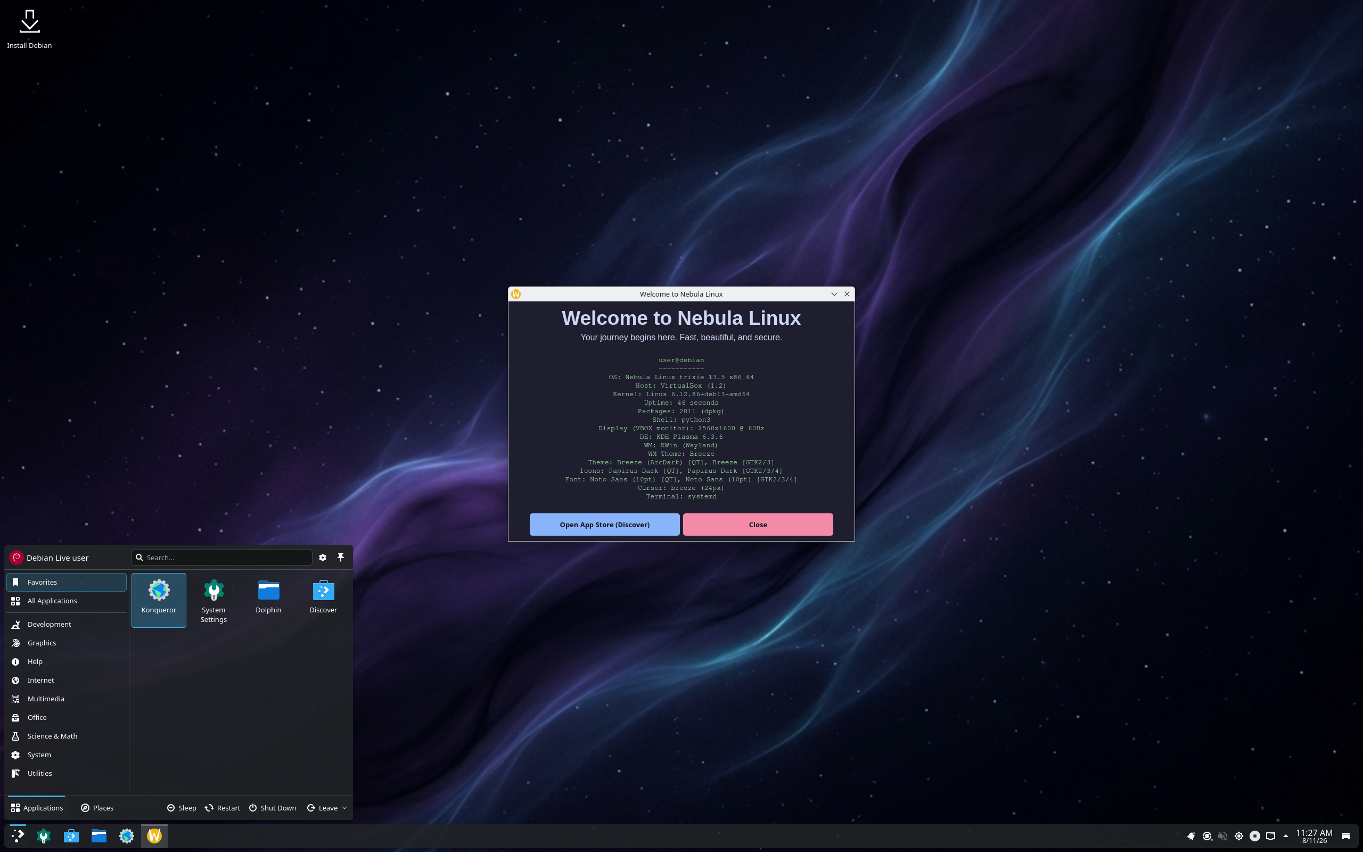This screenshot has height=852, width=1363.
Task: Click the 'user@debian' text line
Action: click(681, 360)
